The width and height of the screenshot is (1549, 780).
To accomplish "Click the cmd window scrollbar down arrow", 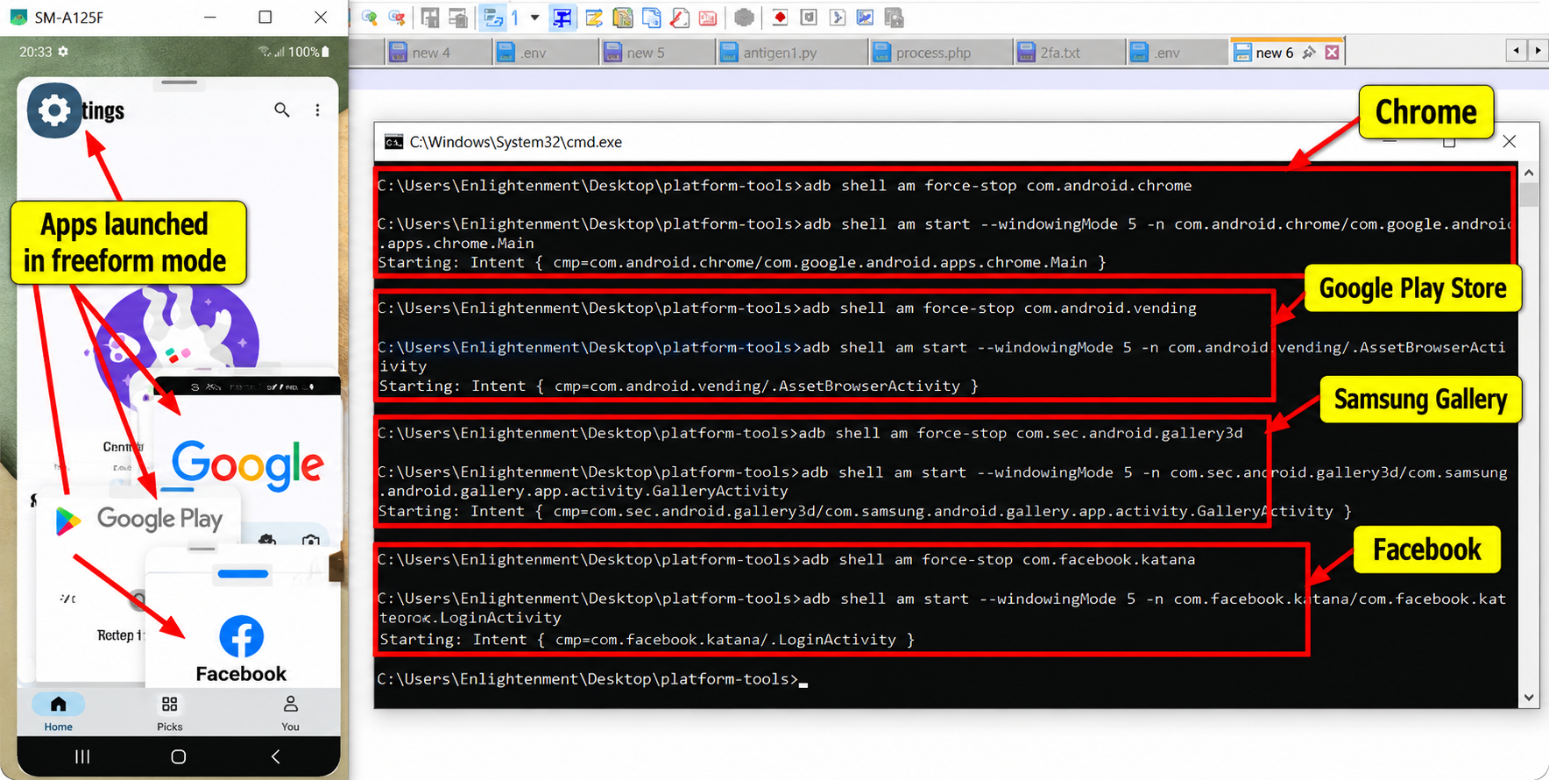I will click(1529, 698).
